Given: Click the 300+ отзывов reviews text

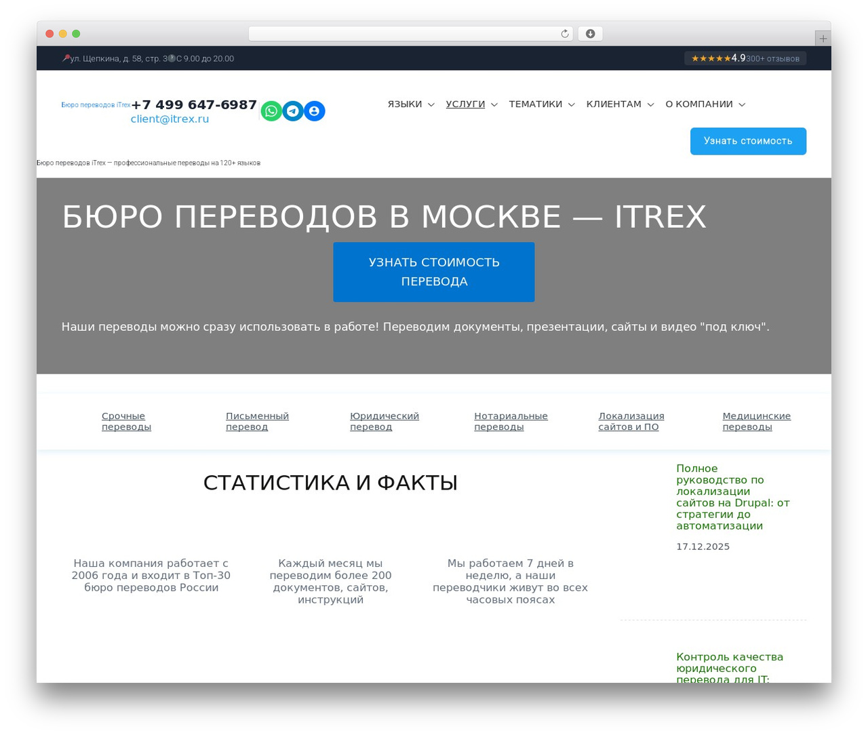Looking at the screenshot, I should coord(773,59).
